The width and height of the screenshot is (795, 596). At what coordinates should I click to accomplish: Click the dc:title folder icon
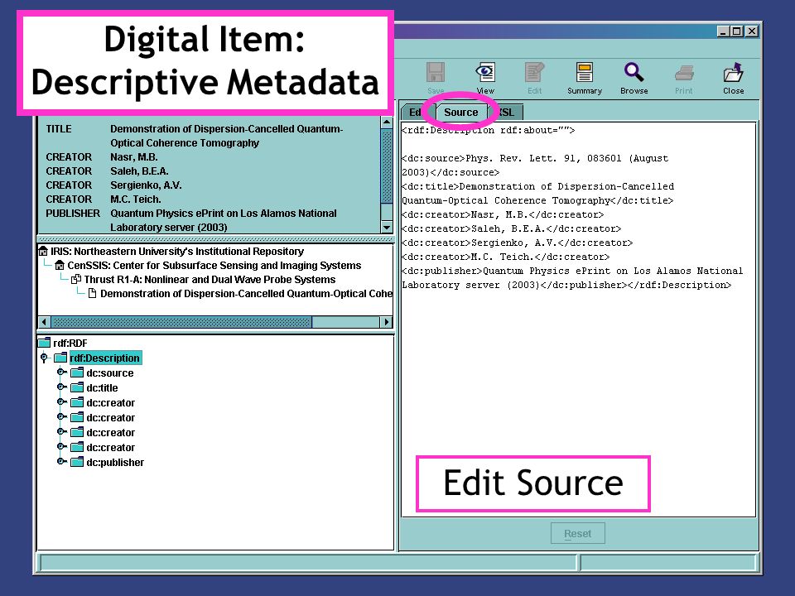click(x=77, y=387)
